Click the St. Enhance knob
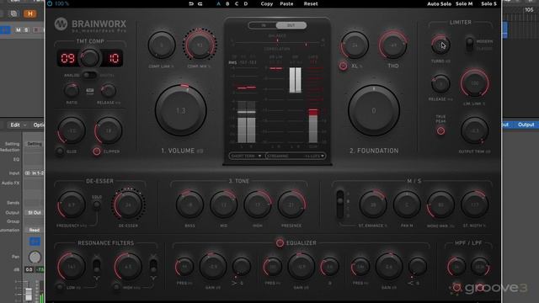 pyautogui.click(x=373, y=205)
